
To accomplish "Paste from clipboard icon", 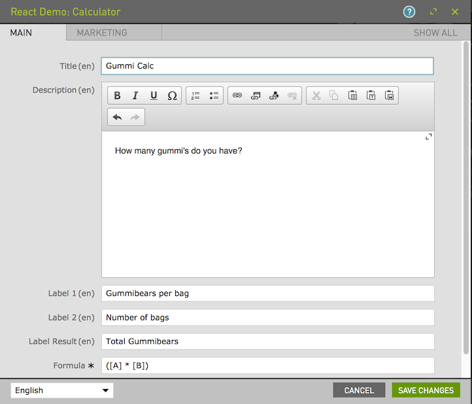I will tap(352, 95).
